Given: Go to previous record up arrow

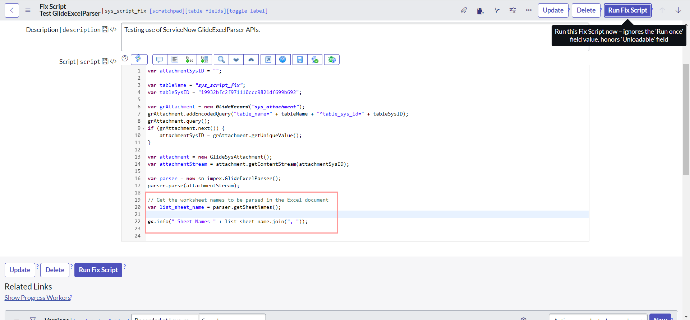Looking at the screenshot, I should pos(662,10).
